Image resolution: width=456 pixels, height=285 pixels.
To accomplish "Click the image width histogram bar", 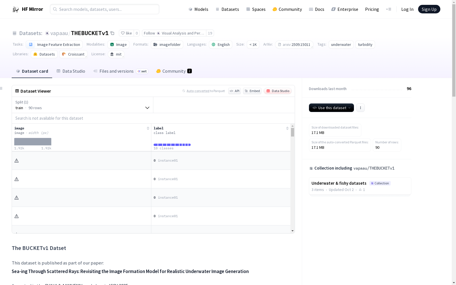I will pos(33,142).
